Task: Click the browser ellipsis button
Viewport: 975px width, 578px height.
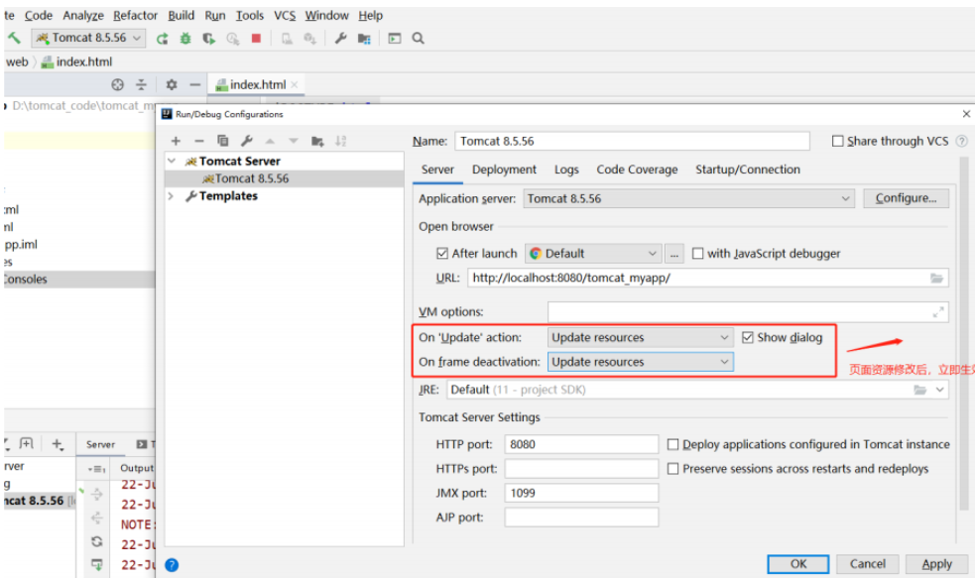Action: pos(674,254)
